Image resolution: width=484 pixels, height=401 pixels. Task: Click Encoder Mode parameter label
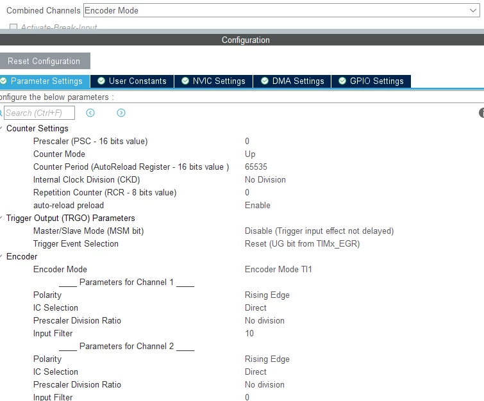point(60,269)
